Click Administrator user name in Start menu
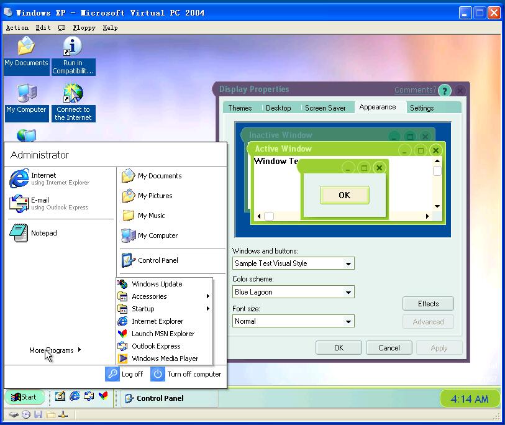505x425 pixels. tap(40, 155)
